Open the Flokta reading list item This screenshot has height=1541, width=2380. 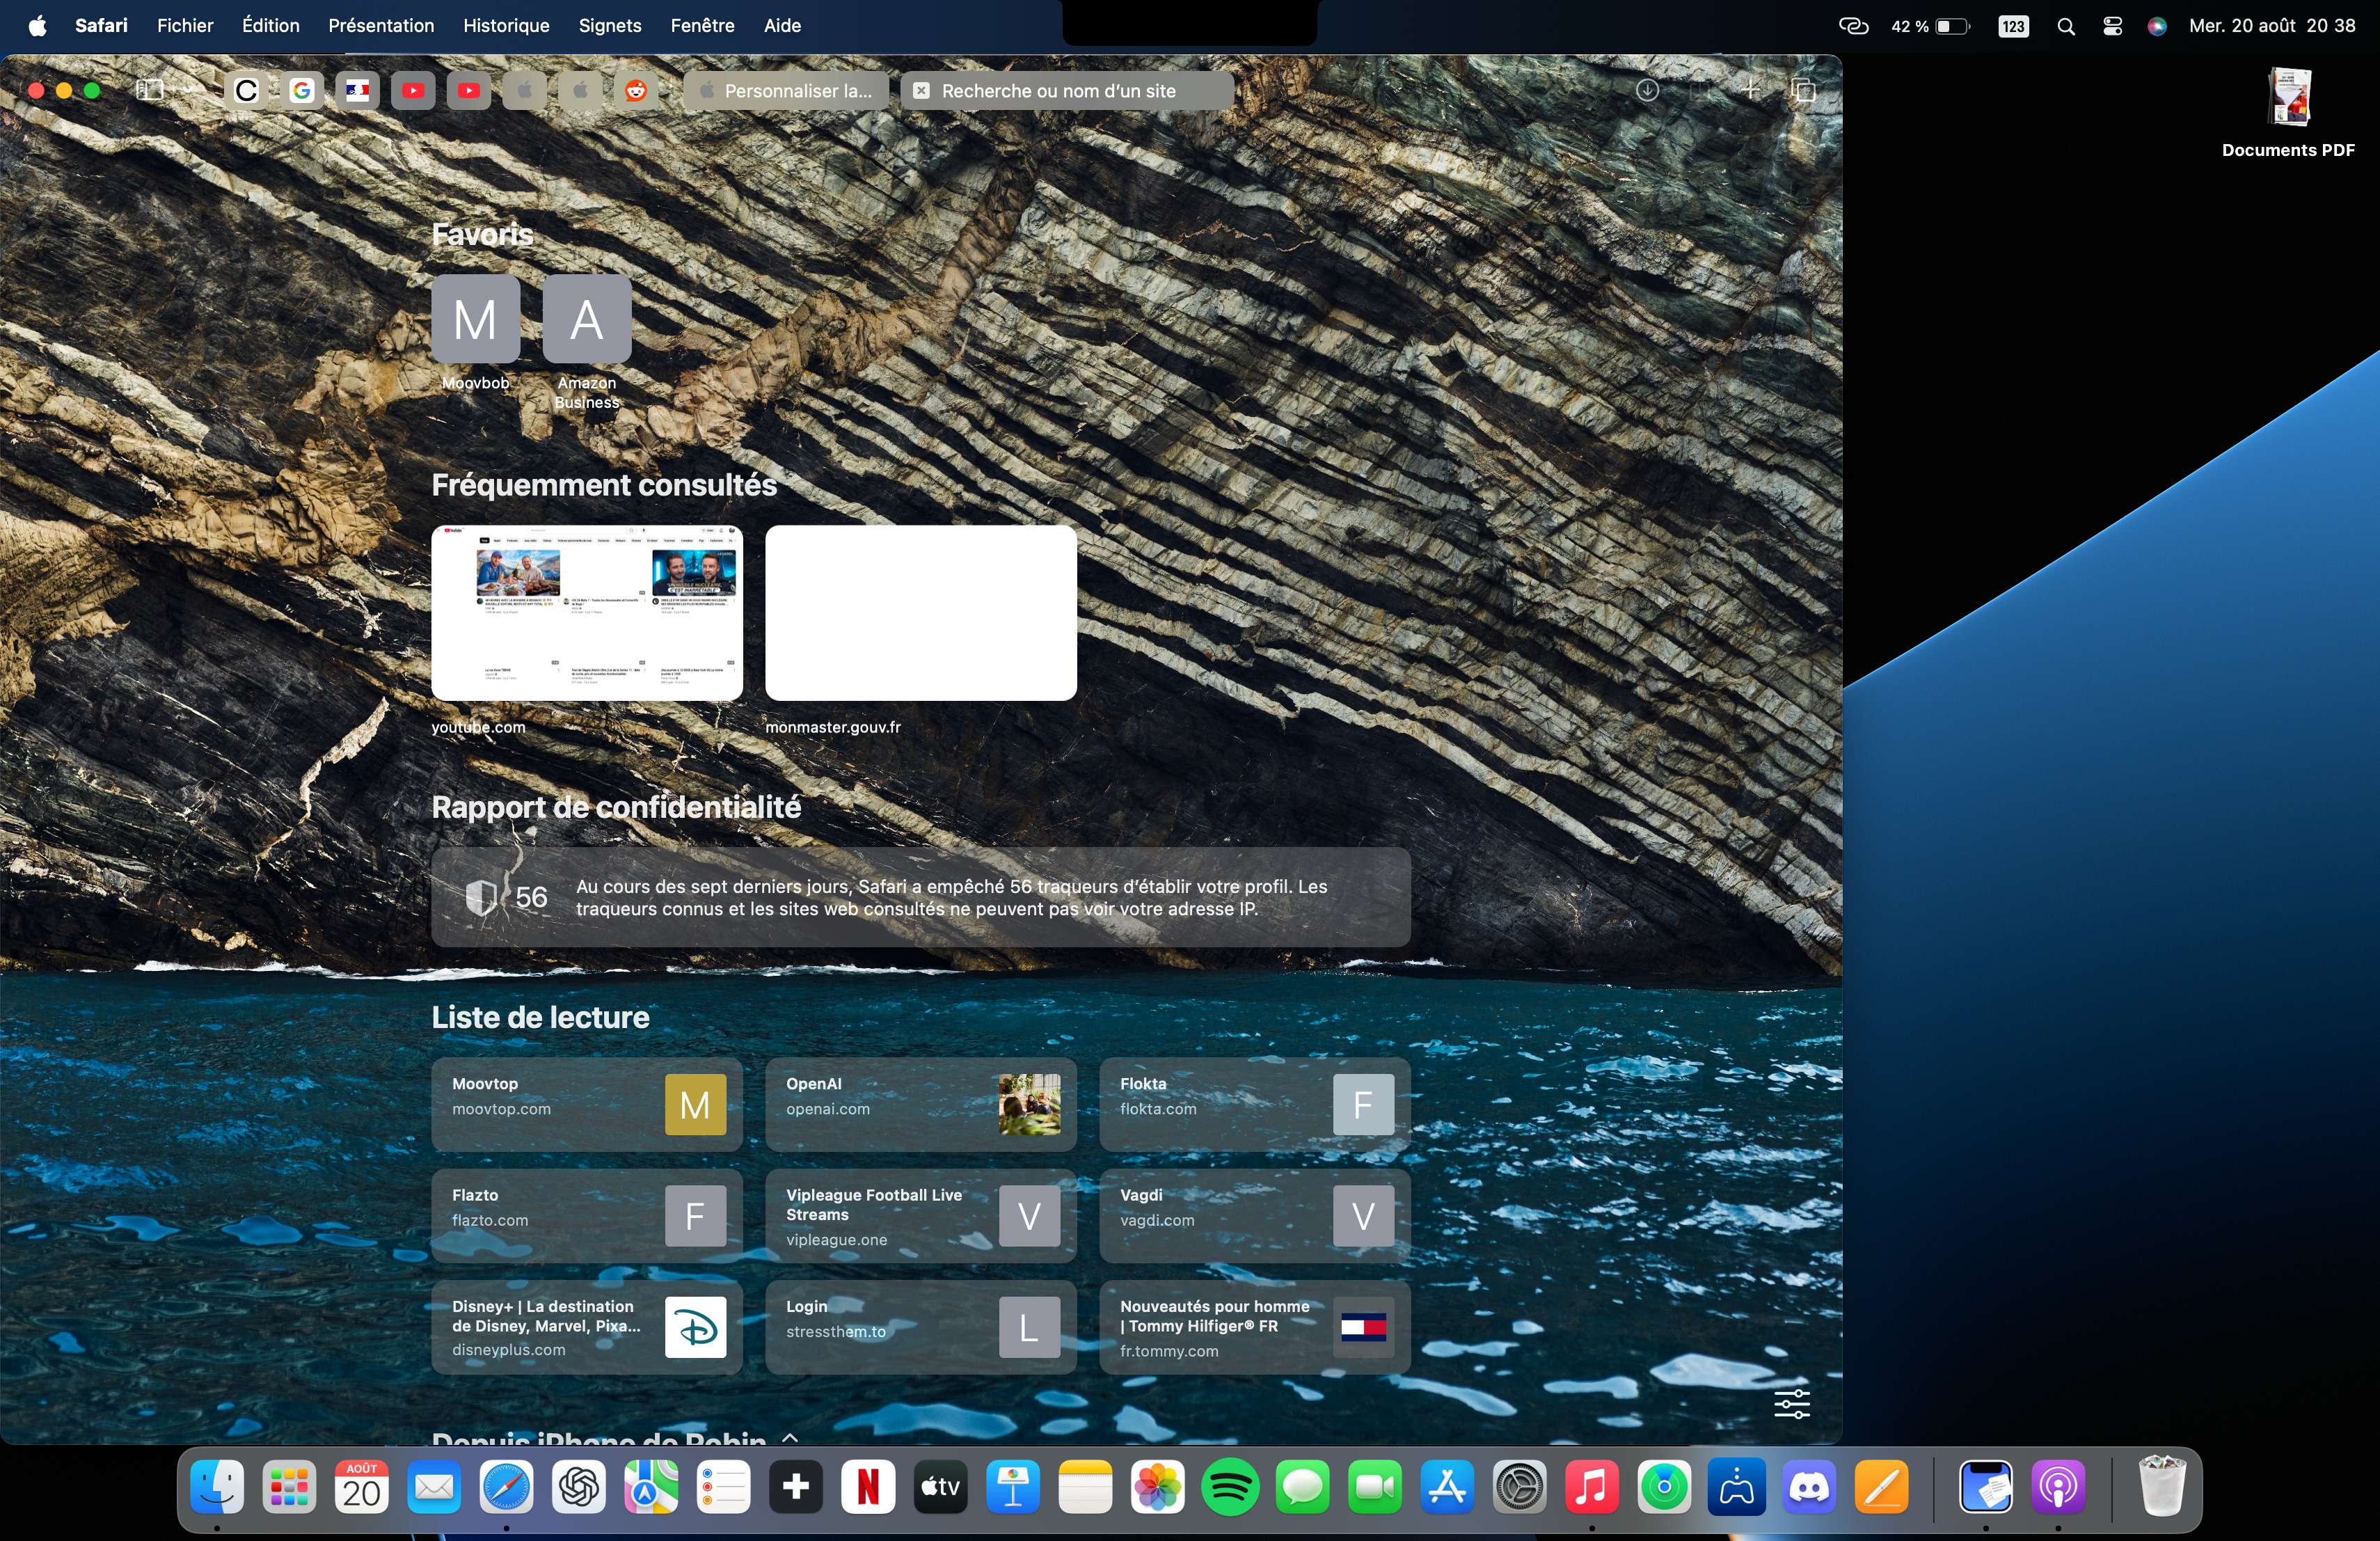coord(1254,1103)
